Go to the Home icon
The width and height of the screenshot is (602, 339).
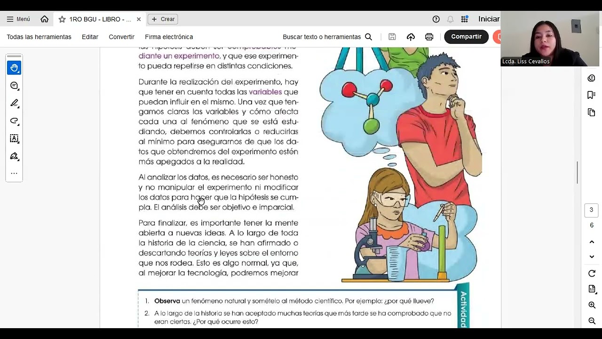pos(45,19)
